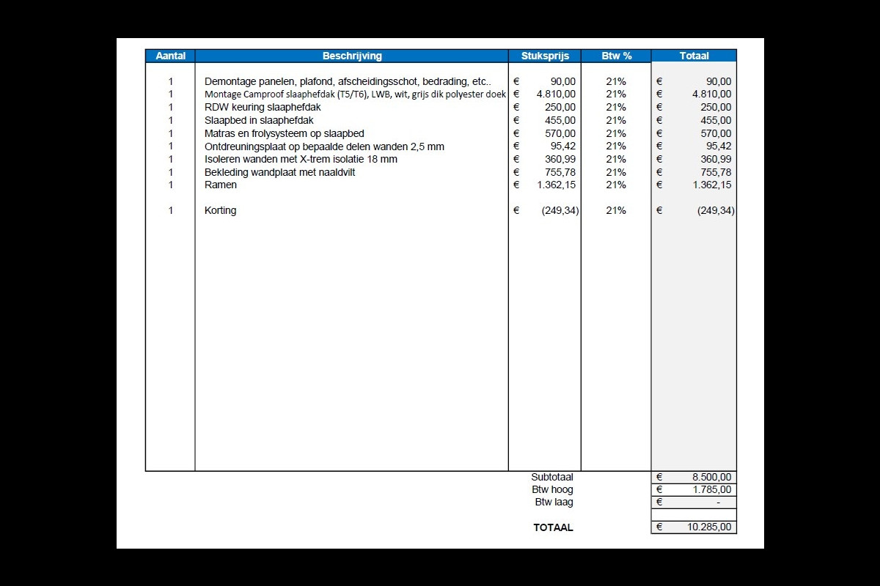Select Isoleren wanden met X-trem isolatie
880x586 pixels.
(x=301, y=159)
